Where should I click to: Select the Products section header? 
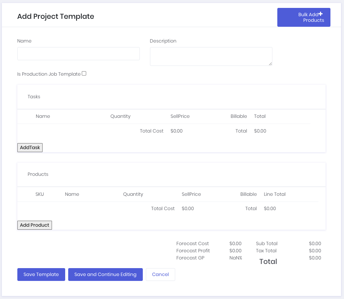click(38, 174)
